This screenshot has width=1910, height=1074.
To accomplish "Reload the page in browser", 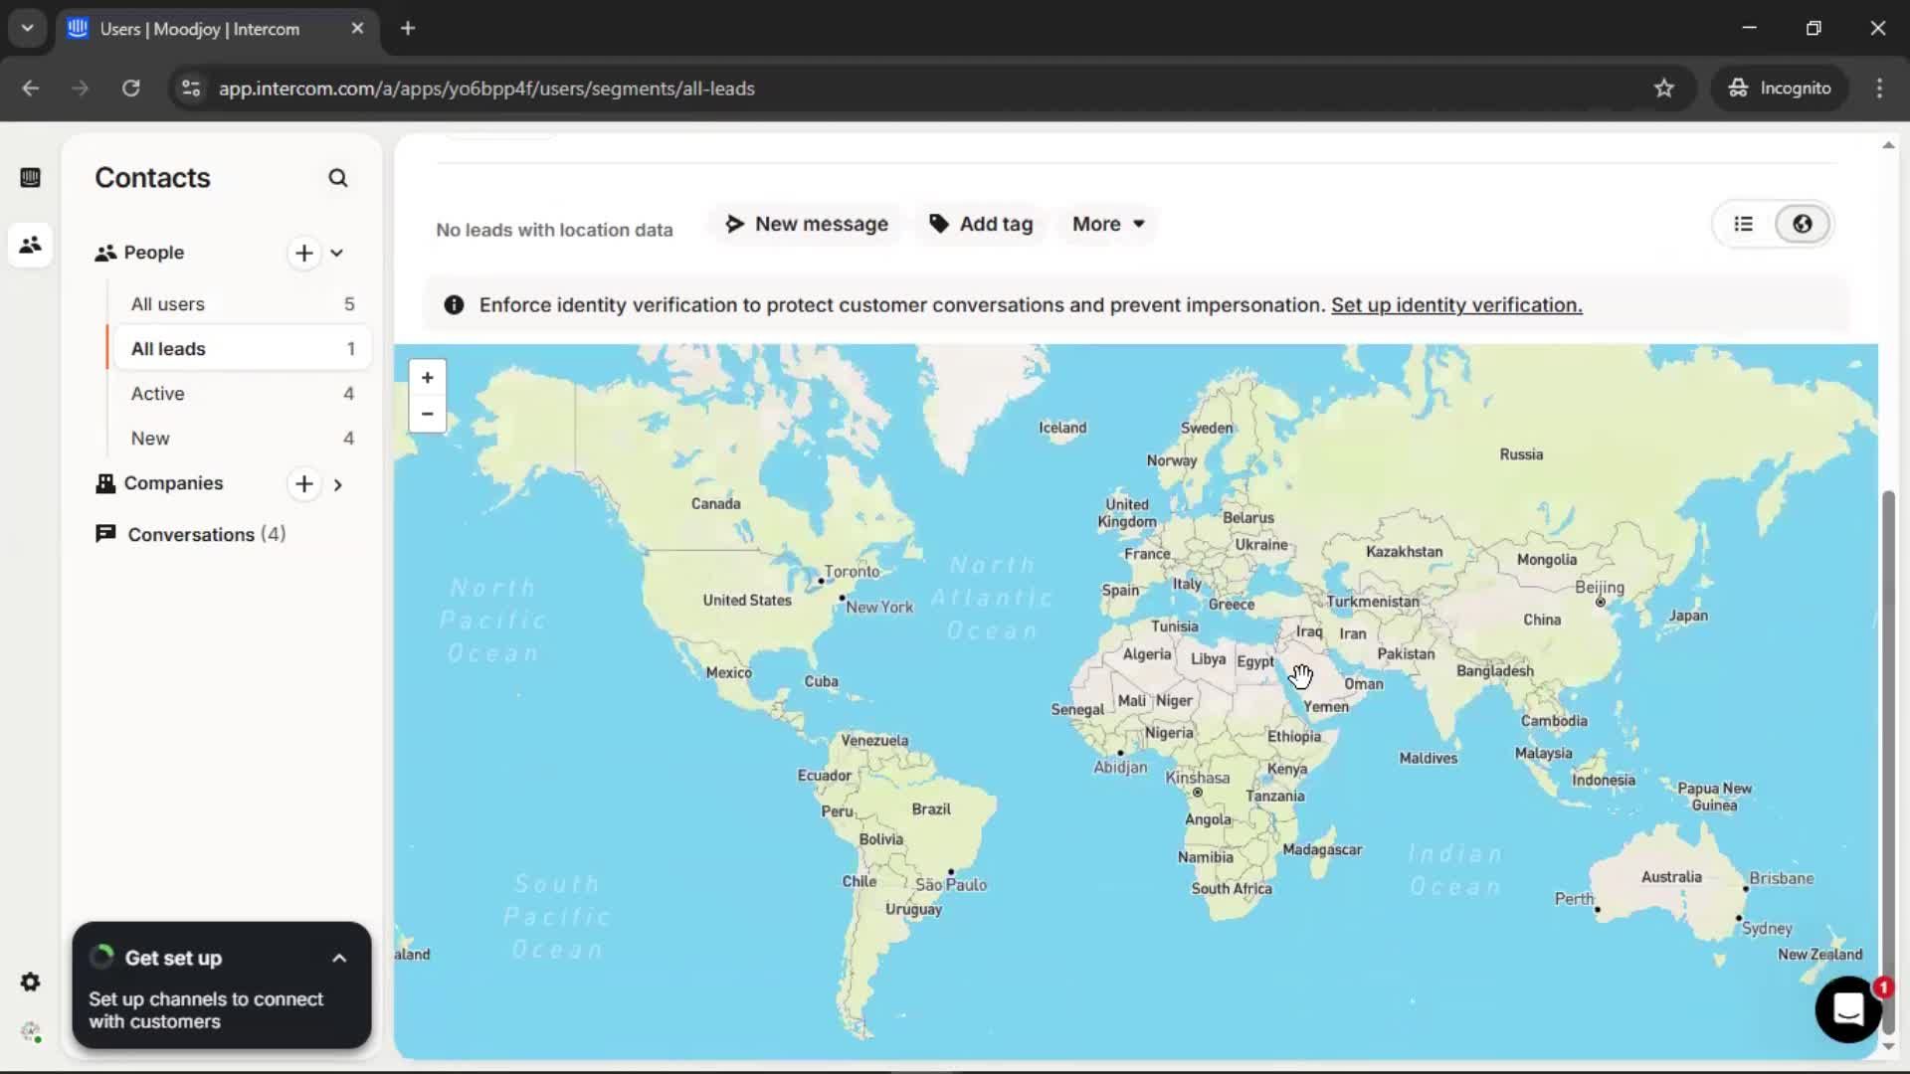I will coord(130,89).
